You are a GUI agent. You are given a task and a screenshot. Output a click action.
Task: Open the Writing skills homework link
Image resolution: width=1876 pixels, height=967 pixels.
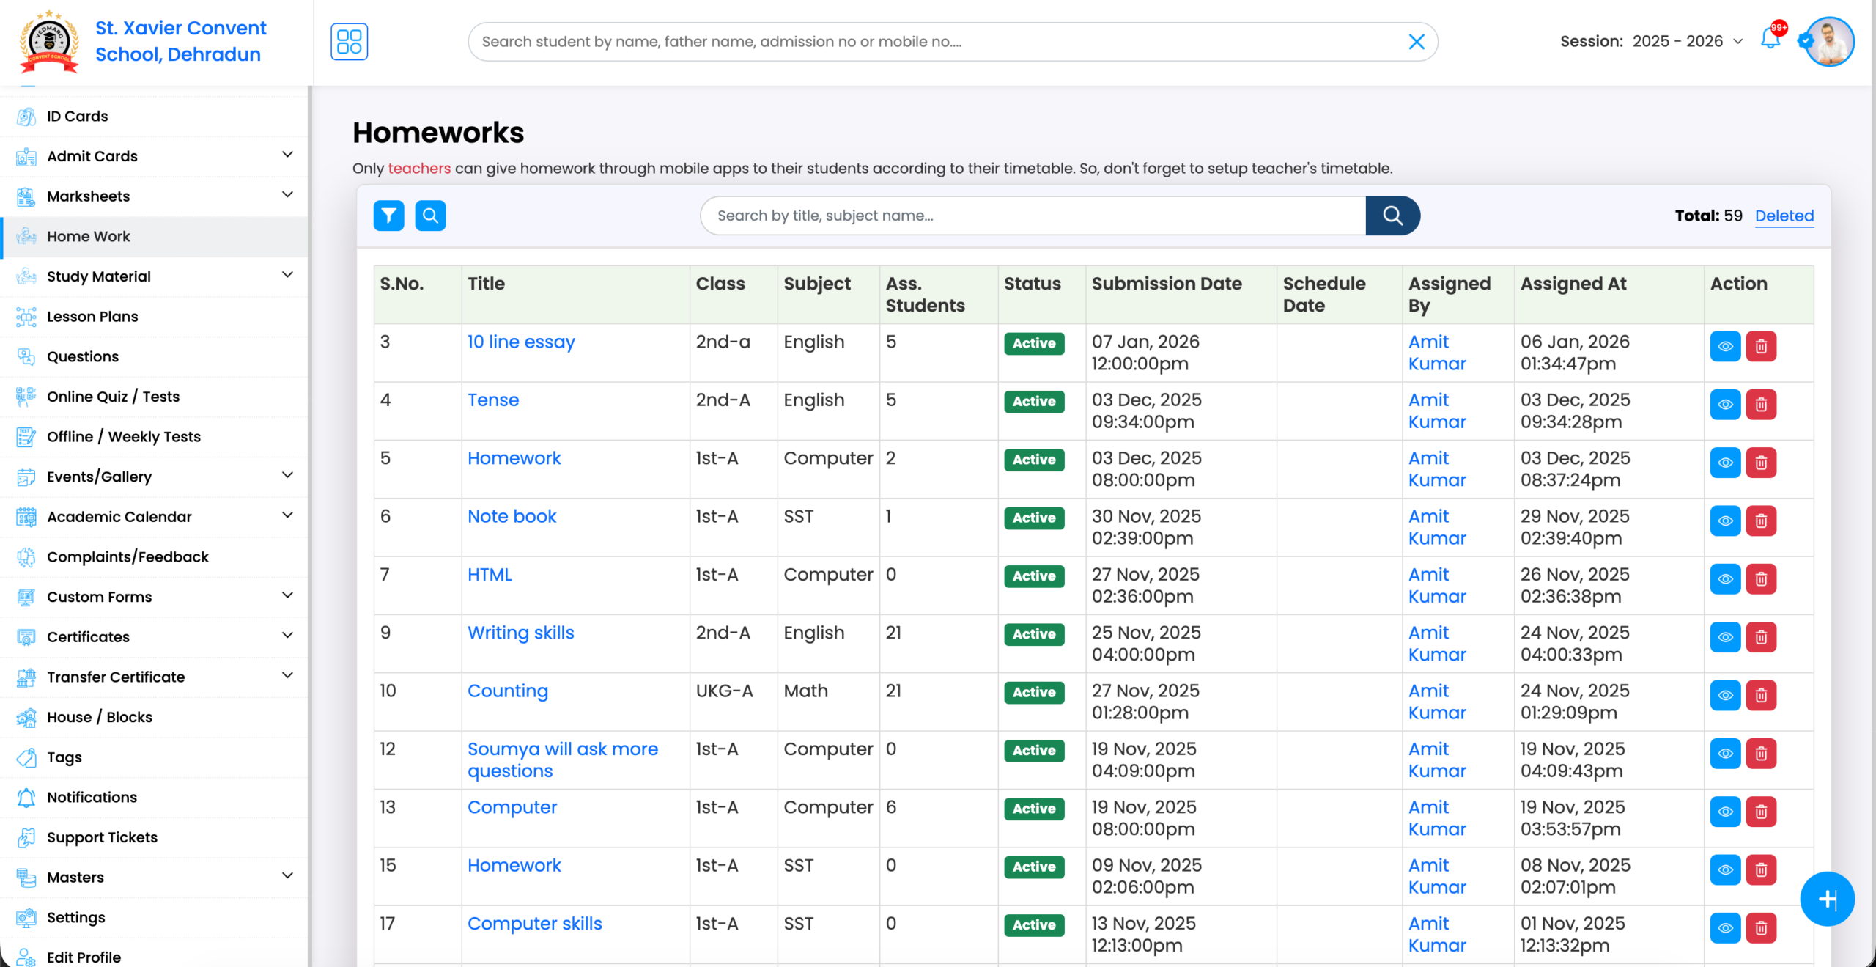520,633
